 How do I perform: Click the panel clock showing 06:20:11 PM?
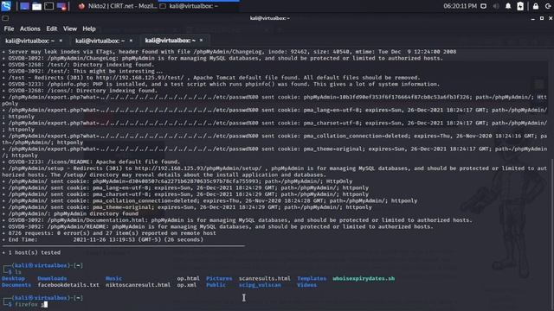pos(460,6)
